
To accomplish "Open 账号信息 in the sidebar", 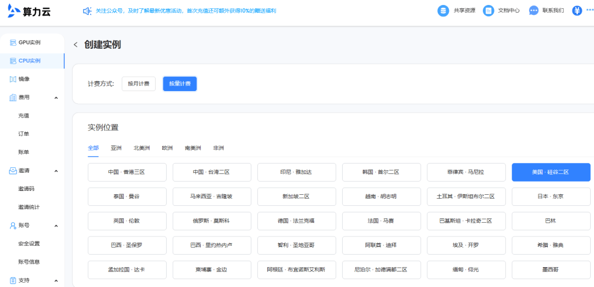I will (29, 262).
